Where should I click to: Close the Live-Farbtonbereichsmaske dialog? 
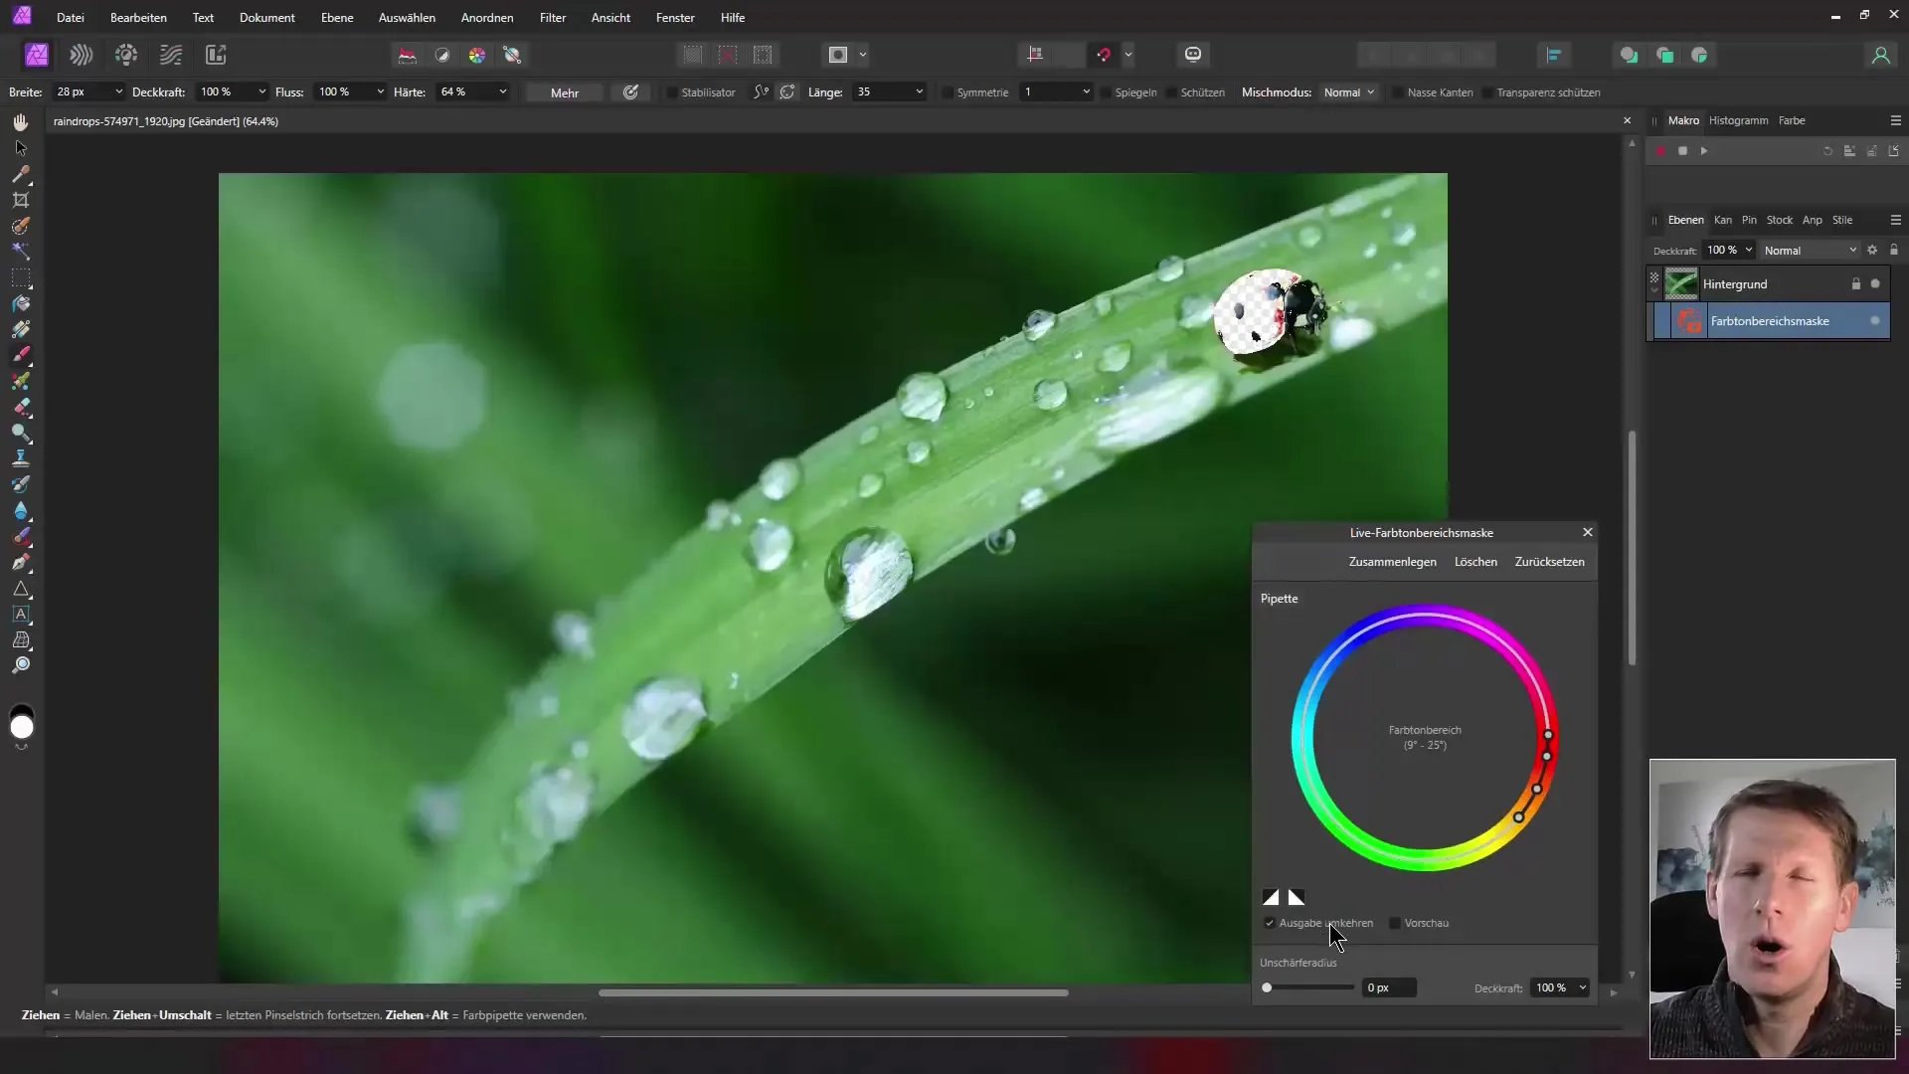1588,532
